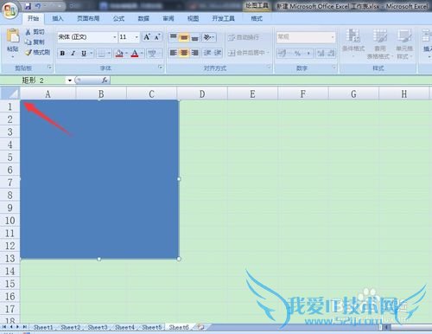
Task: Apply the cell borders button
Action: [x=101, y=53]
